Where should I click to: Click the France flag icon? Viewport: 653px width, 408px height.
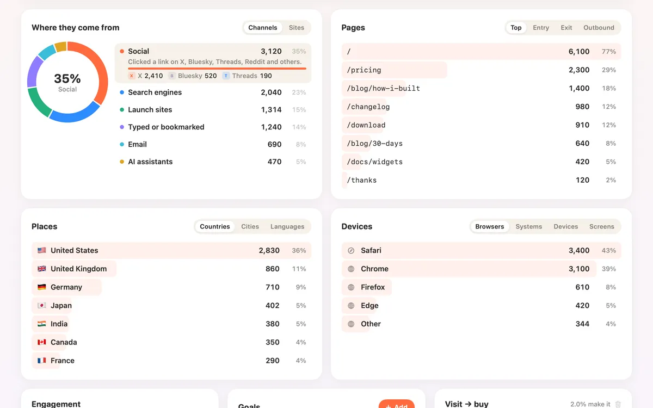(42, 361)
